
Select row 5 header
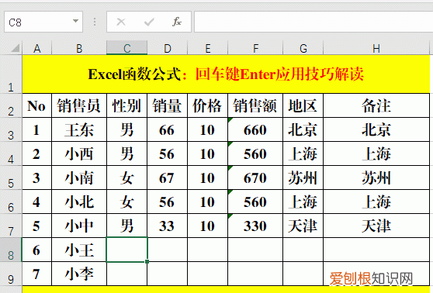11,178
